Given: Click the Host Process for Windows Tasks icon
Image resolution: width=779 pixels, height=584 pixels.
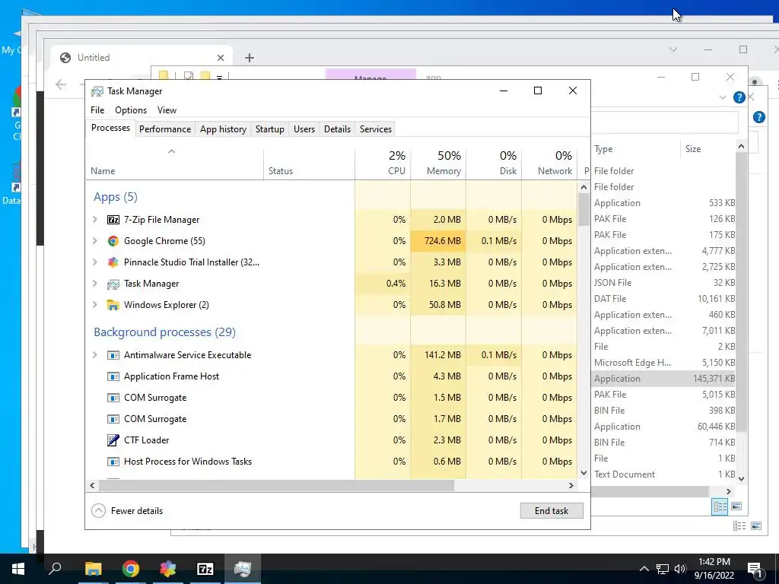Looking at the screenshot, I should [113, 462].
